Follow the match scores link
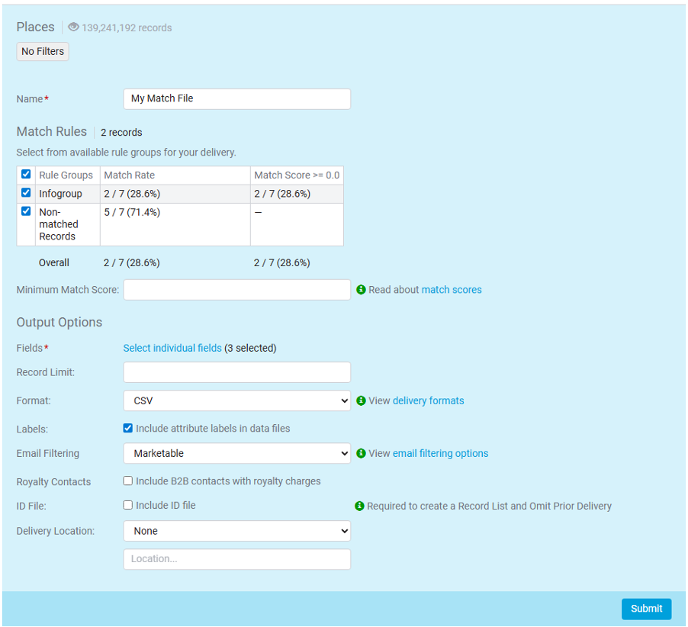The image size is (688, 627). 452,290
